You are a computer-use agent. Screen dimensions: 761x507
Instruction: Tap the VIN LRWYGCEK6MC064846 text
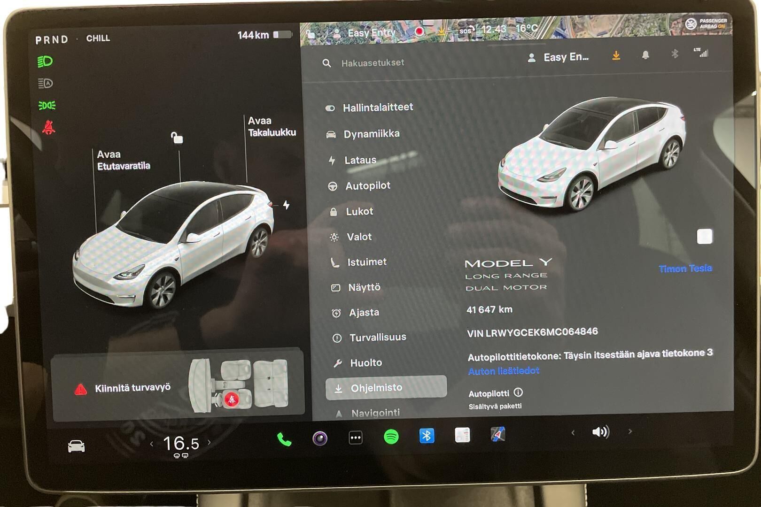532,332
